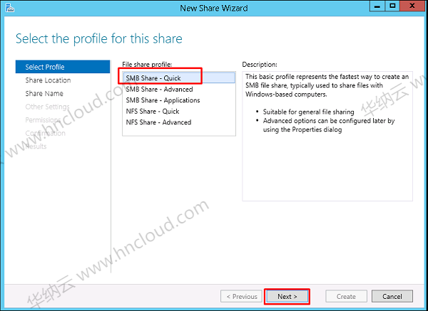This screenshot has height=311, width=428.
Task: Select the SMB Share - Quick profile
Action: point(179,78)
